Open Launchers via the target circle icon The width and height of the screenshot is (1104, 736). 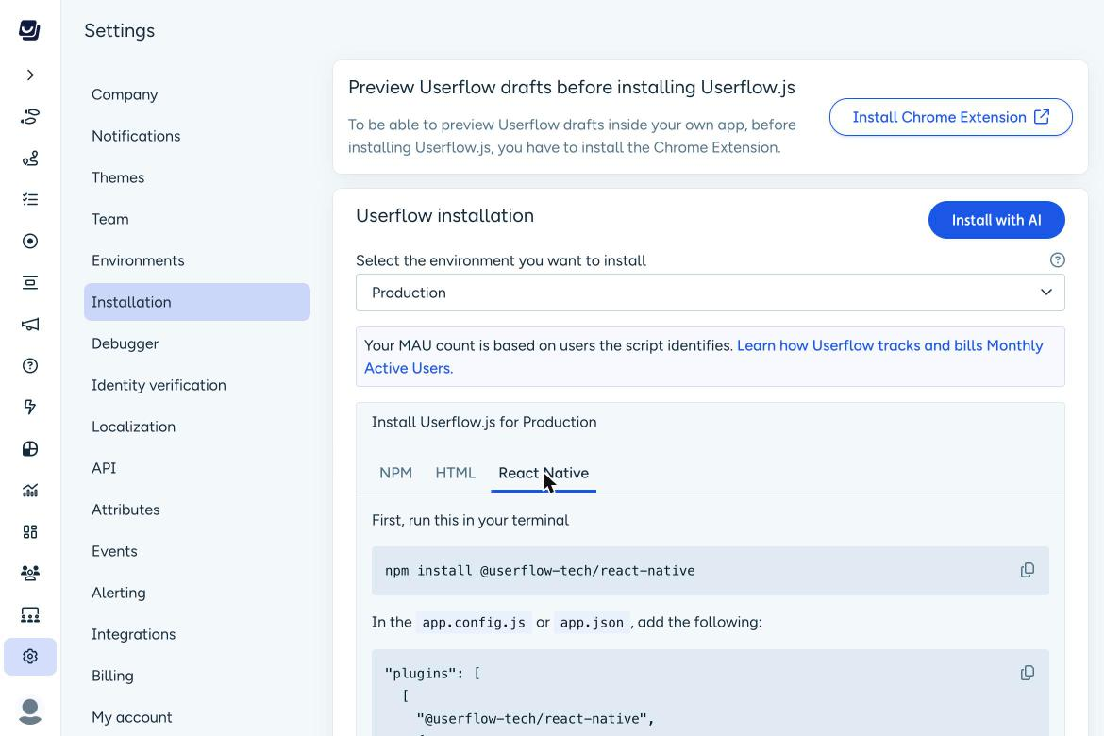pos(30,241)
